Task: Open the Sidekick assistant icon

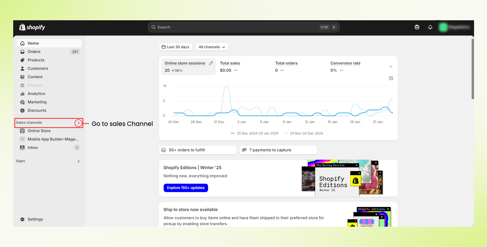Action: 417,27
